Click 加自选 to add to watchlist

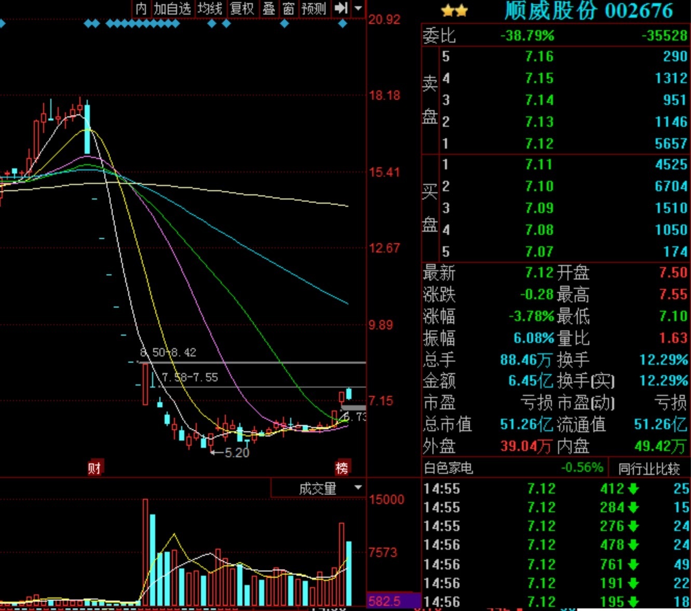[x=172, y=8]
